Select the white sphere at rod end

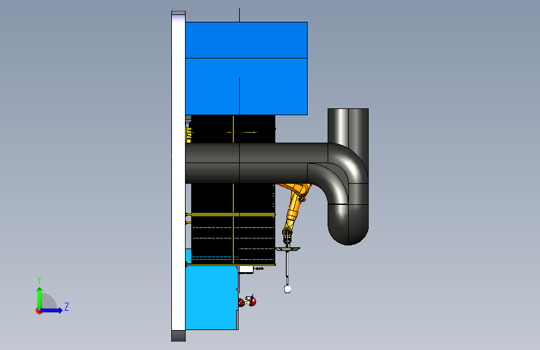[x=288, y=290]
